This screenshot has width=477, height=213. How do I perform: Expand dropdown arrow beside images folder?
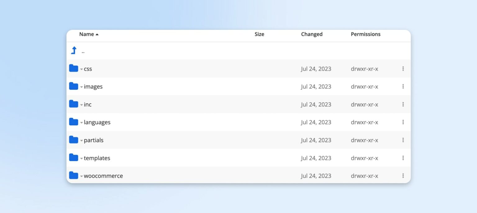click(x=81, y=87)
